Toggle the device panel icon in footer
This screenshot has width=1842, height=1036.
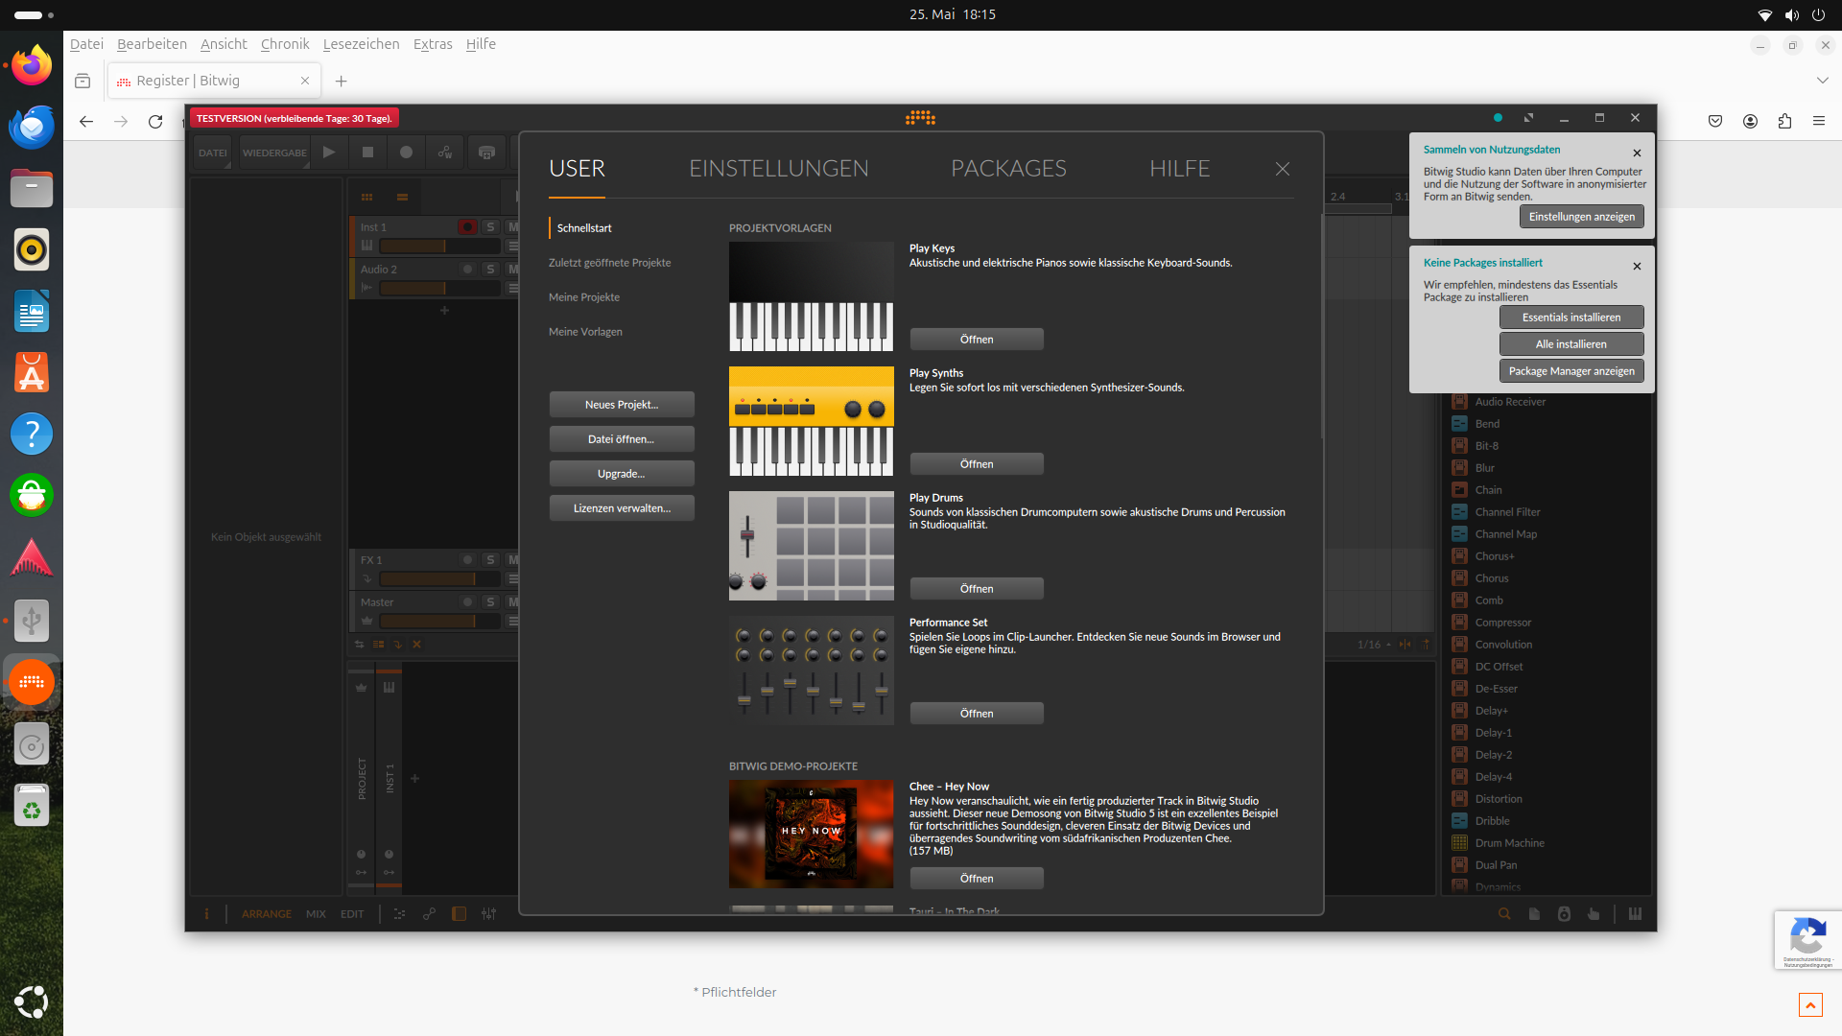459,914
